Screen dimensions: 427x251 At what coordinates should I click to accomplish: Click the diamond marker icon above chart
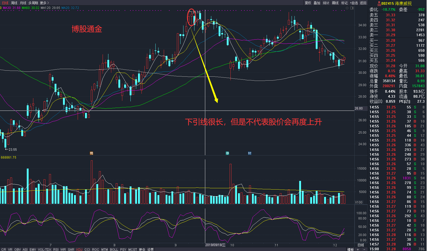pyautogui.click(x=347, y=8)
